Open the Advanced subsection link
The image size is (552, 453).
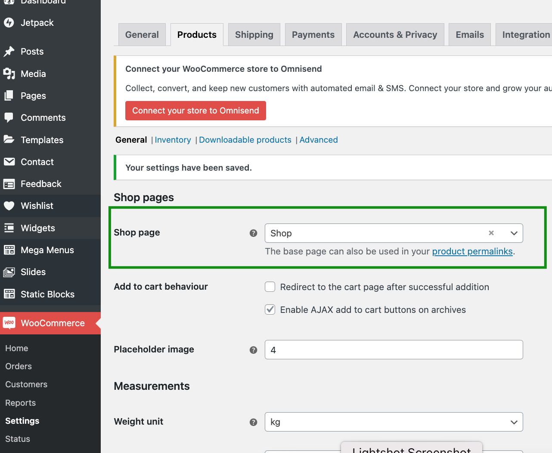point(319,140)
